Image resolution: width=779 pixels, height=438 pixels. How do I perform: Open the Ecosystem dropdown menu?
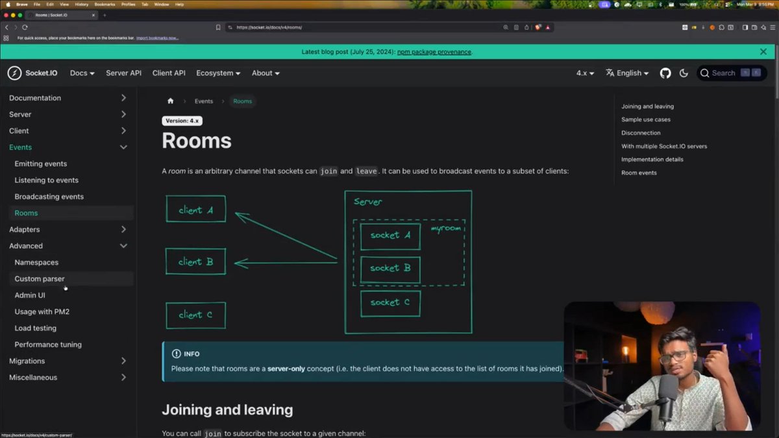coord(218,73)
